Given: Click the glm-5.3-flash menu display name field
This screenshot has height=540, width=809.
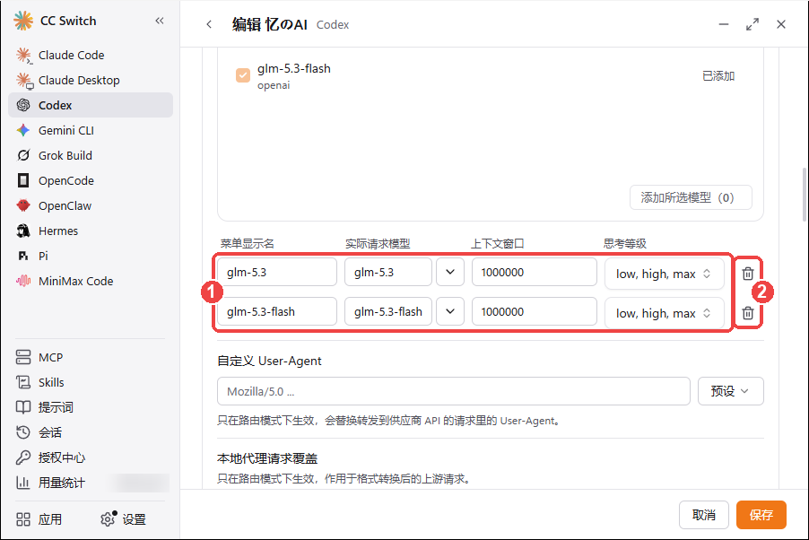Looking at the screenshot, I should tap(277, 312).
